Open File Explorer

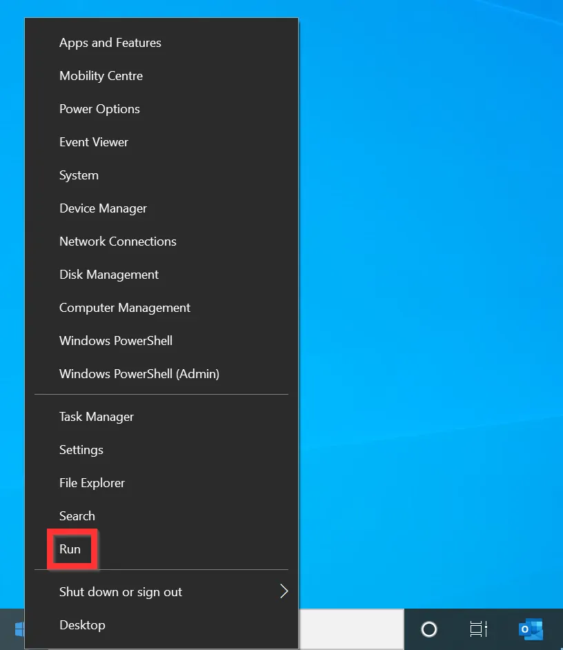click(92, 482)
